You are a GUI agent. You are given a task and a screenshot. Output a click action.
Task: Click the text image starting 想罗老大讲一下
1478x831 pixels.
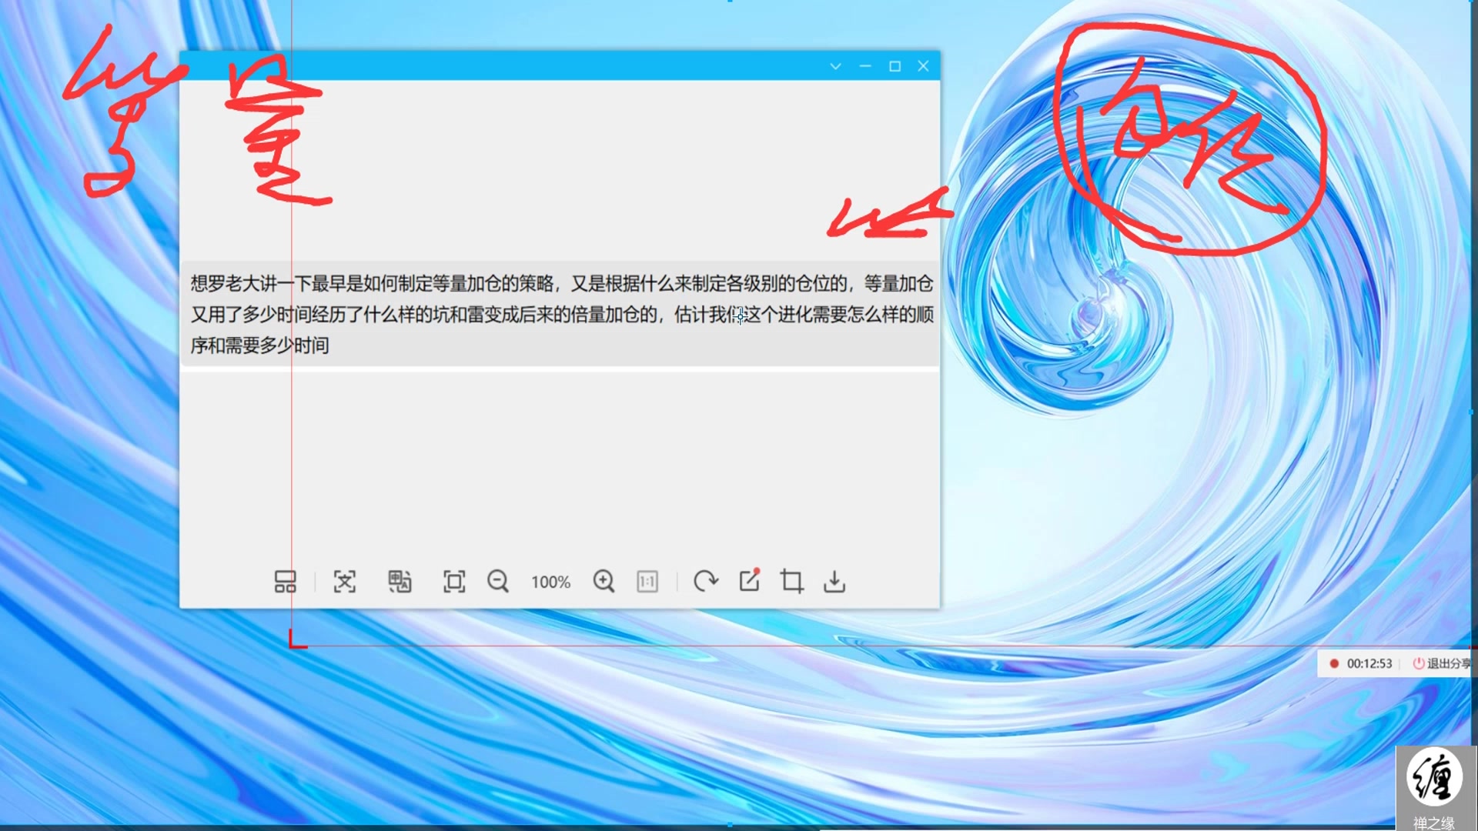click(x=560, y=314)
